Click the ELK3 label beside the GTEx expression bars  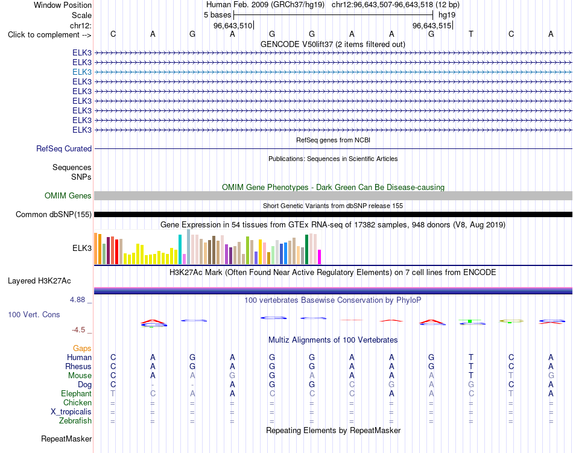point(82,248)
